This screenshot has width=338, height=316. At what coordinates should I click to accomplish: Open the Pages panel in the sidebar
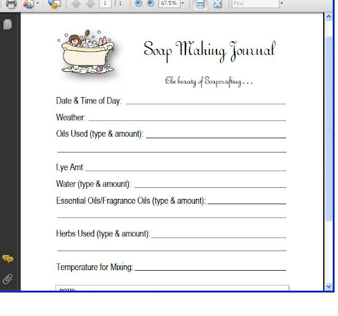point(7,24)
